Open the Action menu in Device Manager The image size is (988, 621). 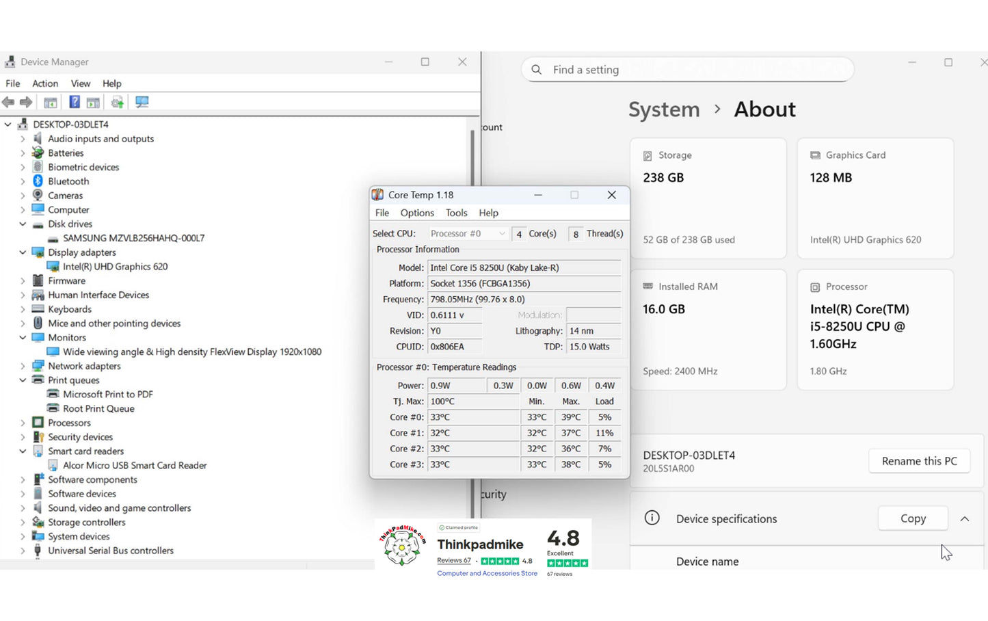click(45, 83)
